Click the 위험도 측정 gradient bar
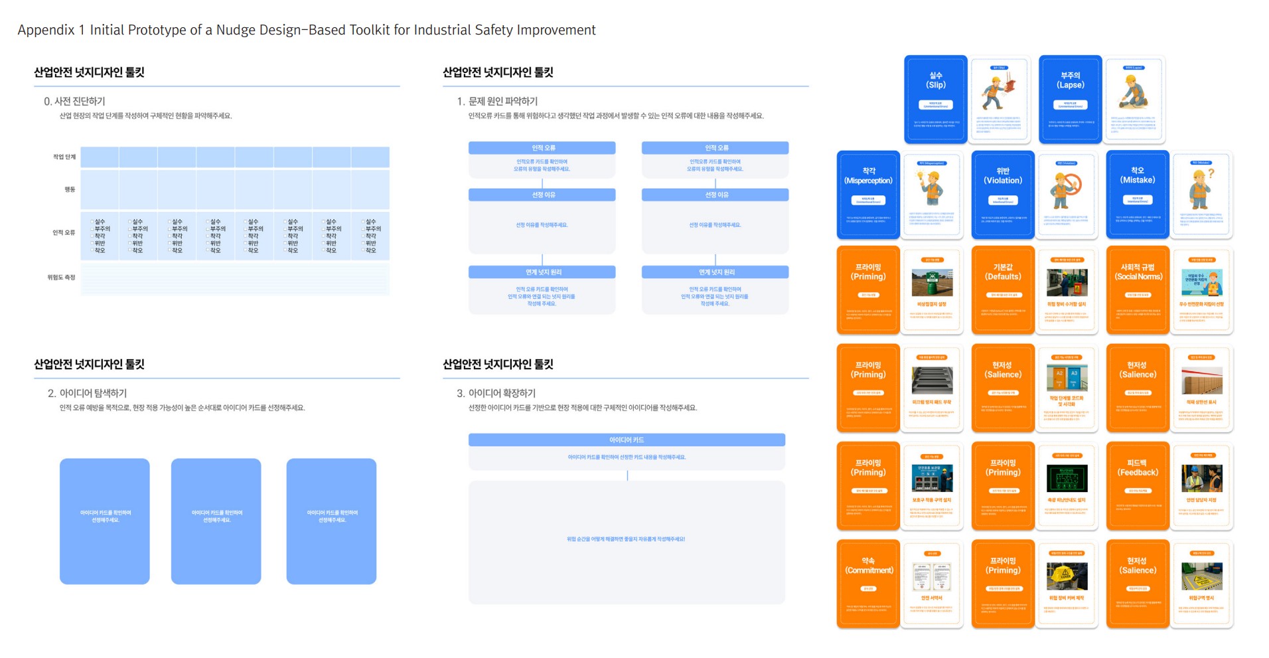1269x658 pixels. coord(235,279)
